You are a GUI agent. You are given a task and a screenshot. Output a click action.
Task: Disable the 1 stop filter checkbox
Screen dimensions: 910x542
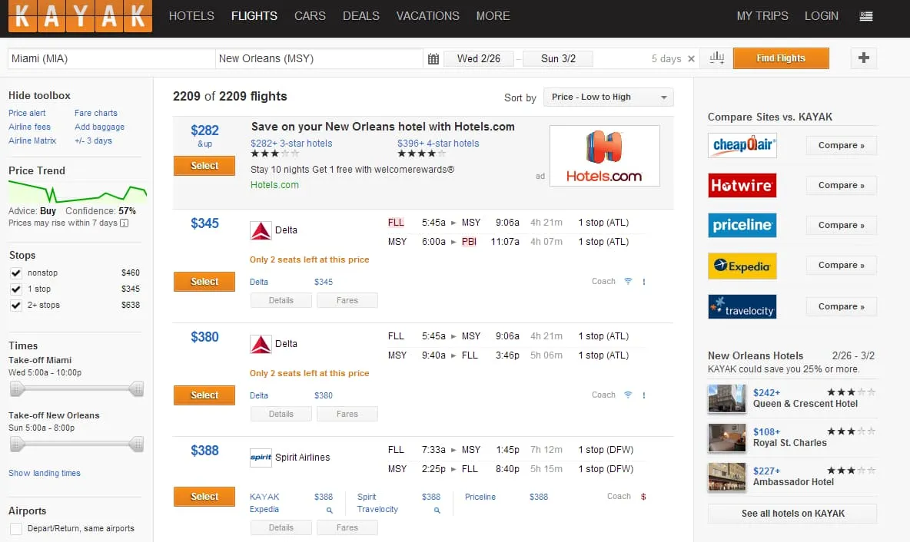pyautogui.click(x=16, y=289)
